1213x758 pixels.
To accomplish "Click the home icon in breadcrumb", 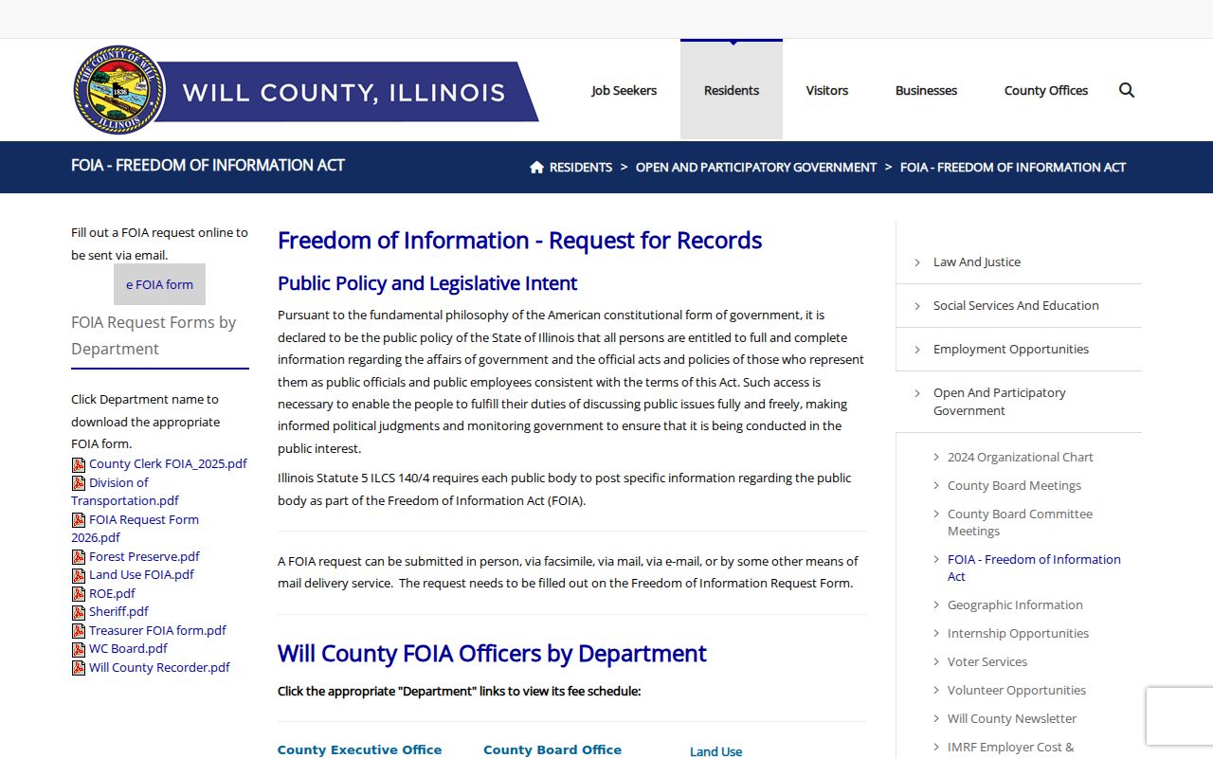I will 536,167.
